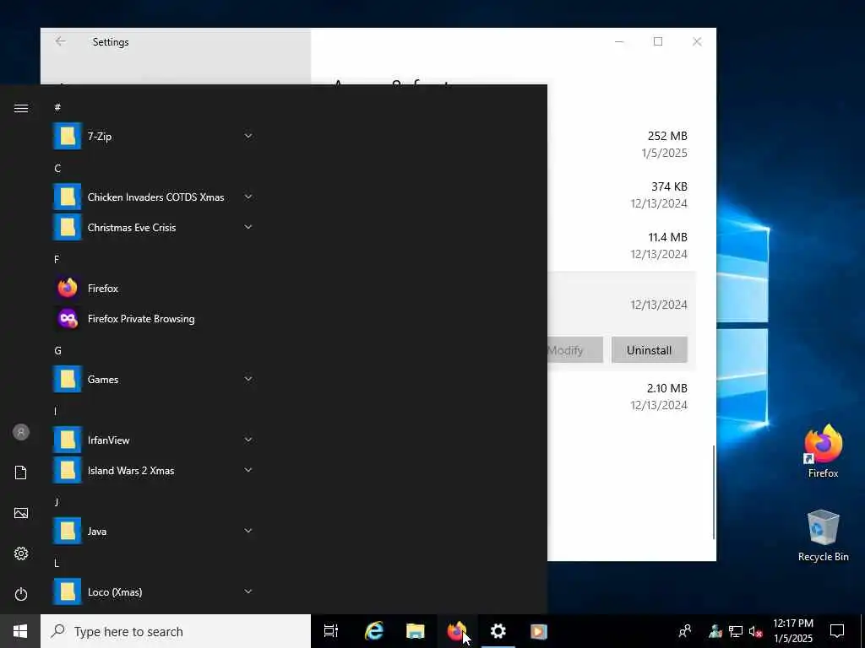This screenshot has width=865, height=648.
Task: Click the C letter group header
Action: click(x=57, y=169)
